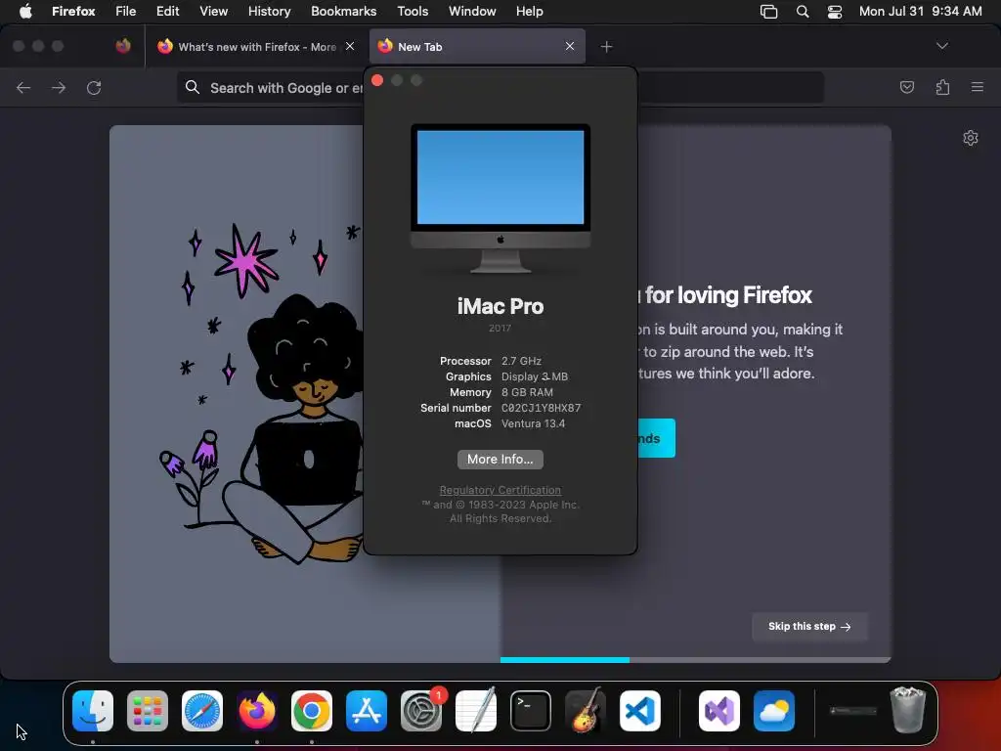Open the Help menu
This screenshot has width=1001, height=751.
529,11
